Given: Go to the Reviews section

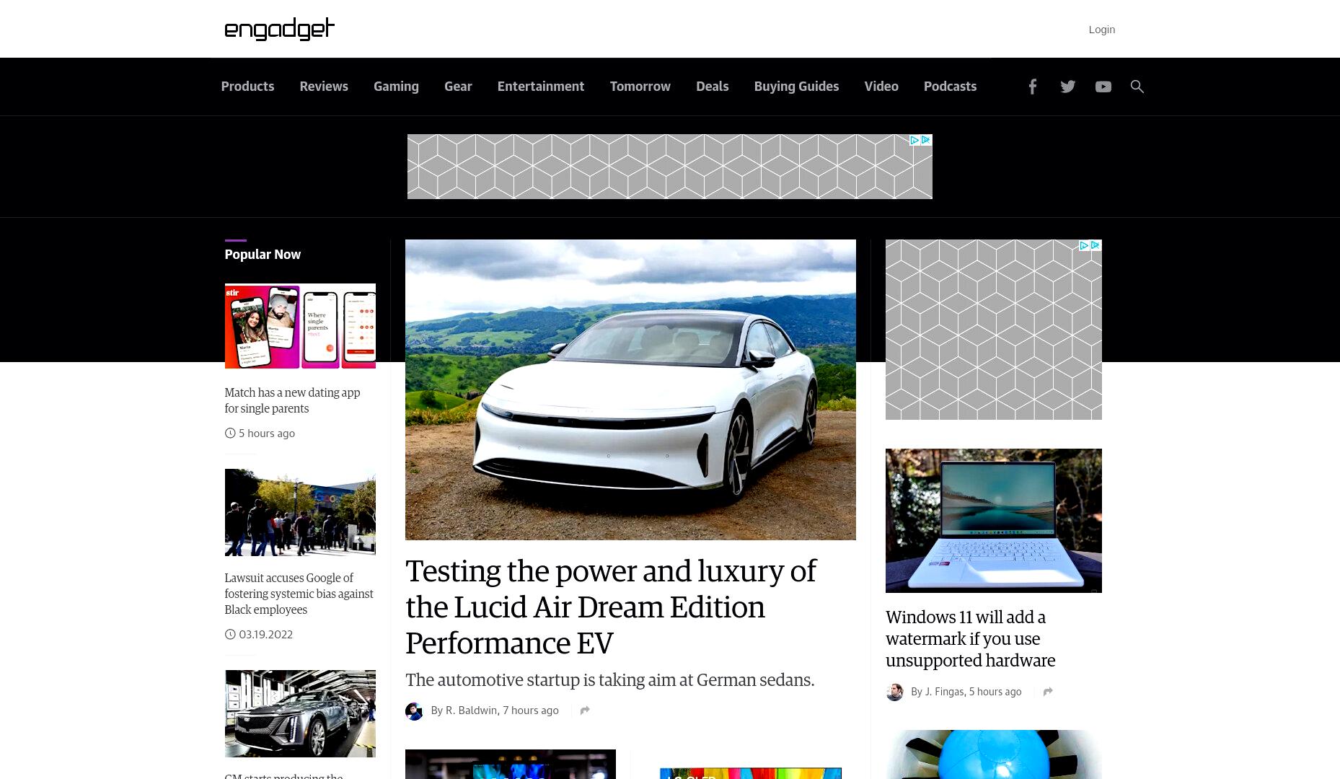Looking at the screenshot, I should point(324,87).
